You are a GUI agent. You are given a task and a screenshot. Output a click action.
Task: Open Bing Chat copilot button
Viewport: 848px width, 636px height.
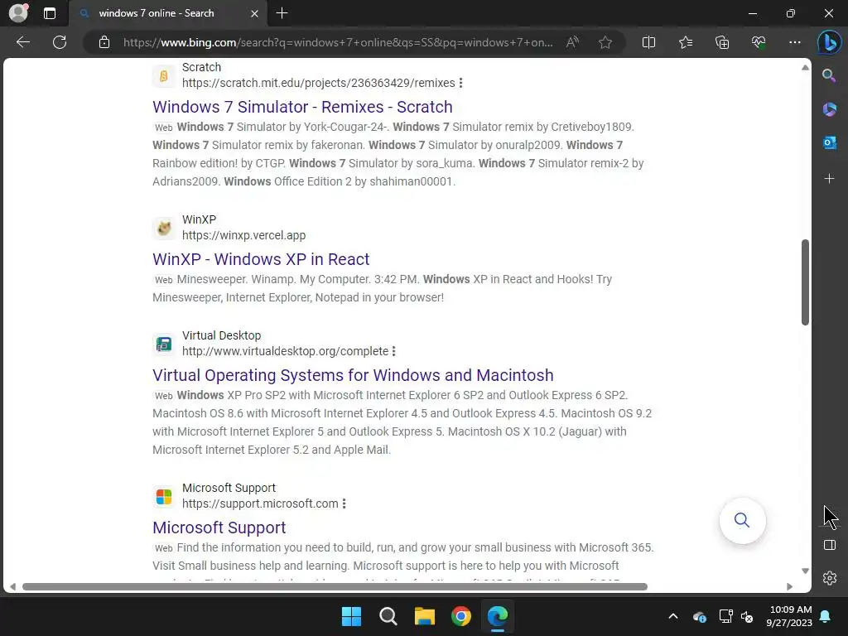pos(829,42)
